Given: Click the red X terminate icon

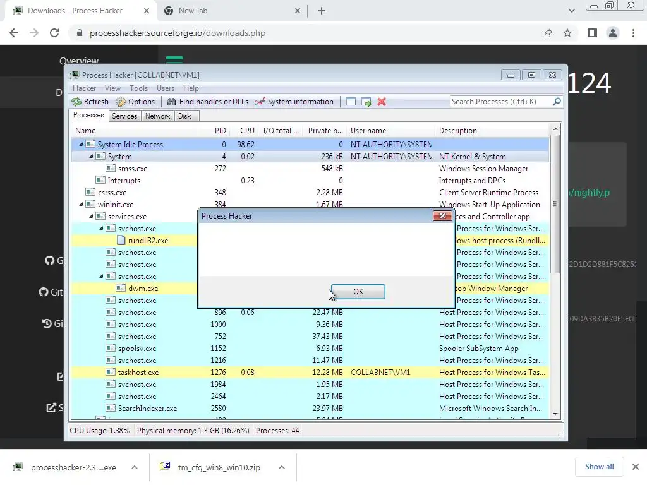Looking at the screenshot, I should (x=382, y=102).
